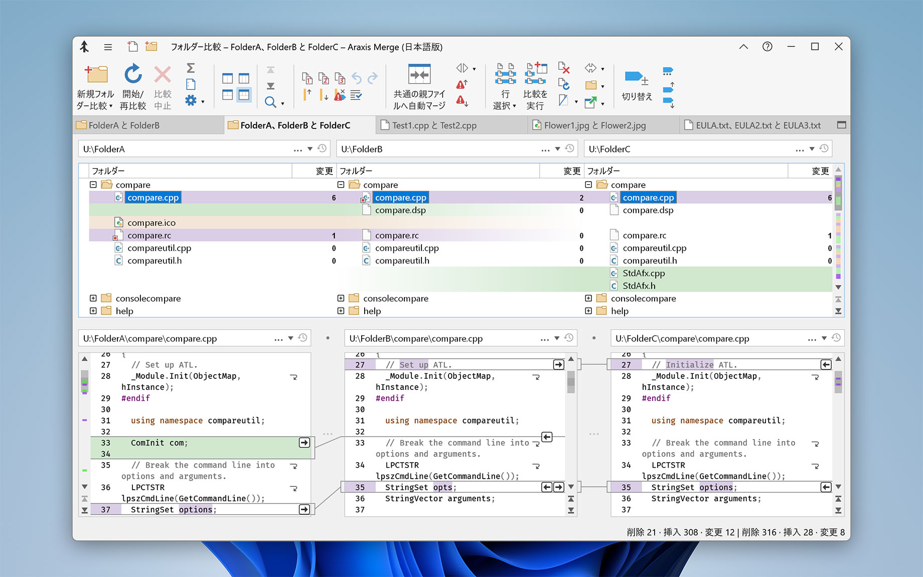Select the two-pane vertical layout toggle
The image size is (923, 577).
[228, 78]
